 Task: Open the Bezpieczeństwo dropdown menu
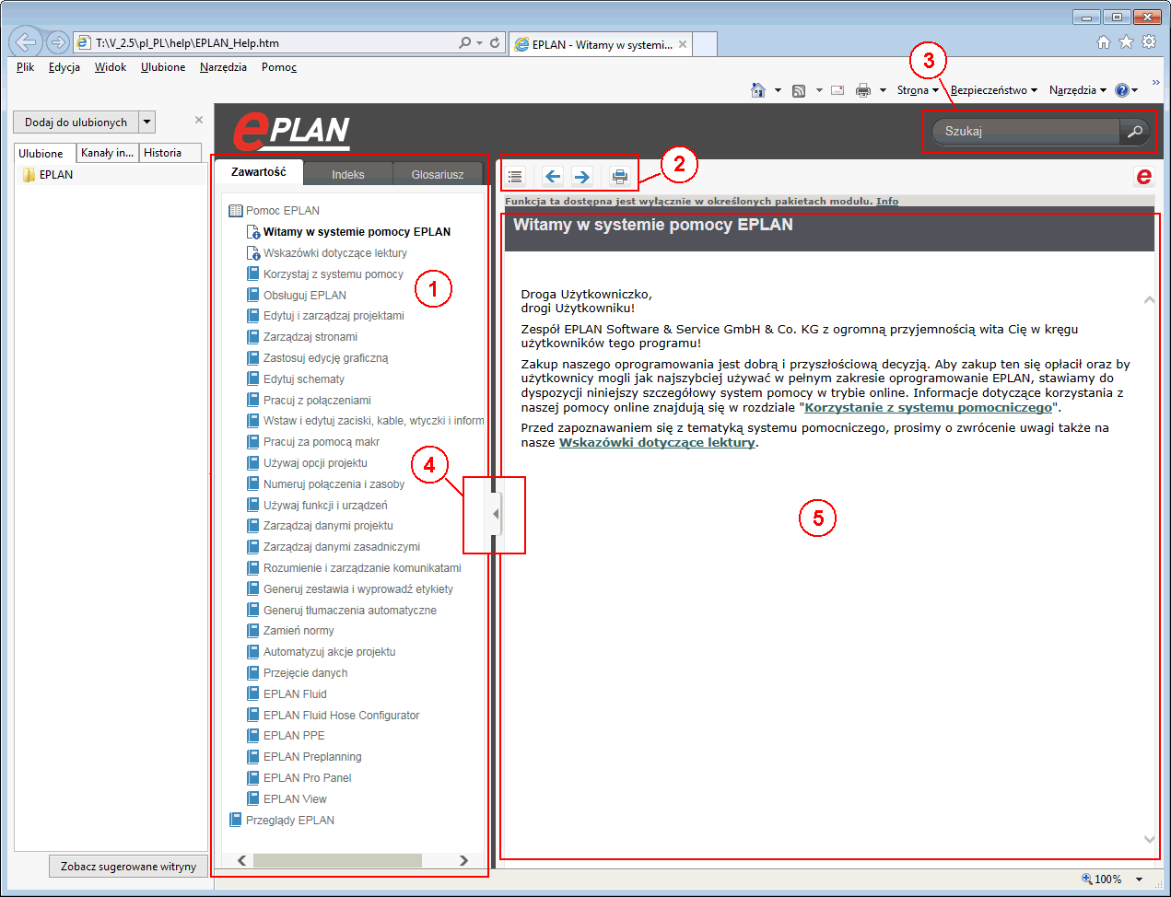(x=993, y=90)
